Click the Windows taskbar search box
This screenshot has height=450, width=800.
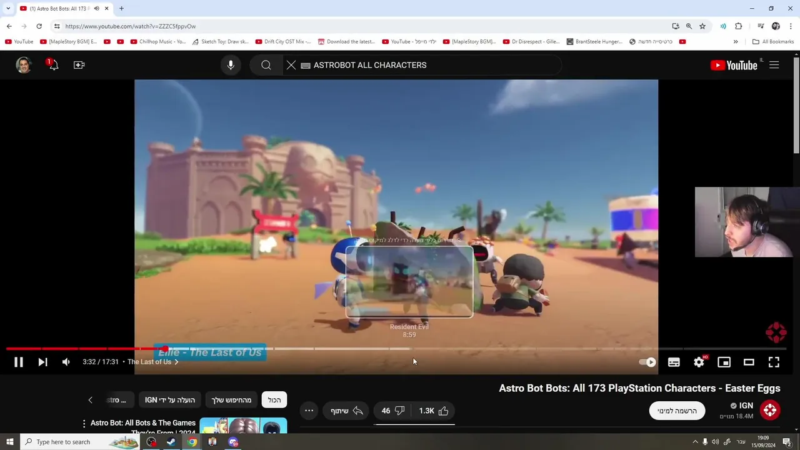coord(80,442)
